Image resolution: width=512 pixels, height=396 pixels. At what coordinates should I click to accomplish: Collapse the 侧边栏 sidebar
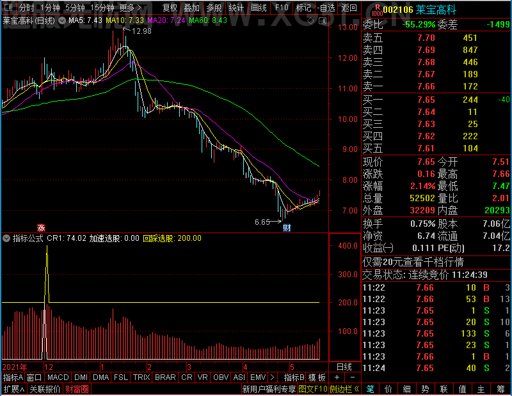[x=344, y=389]
